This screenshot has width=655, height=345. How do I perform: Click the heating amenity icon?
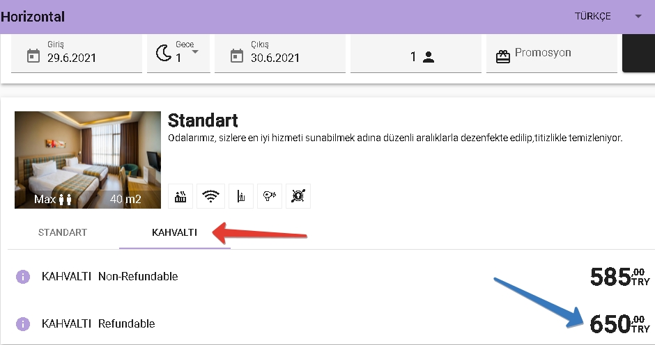181,196
